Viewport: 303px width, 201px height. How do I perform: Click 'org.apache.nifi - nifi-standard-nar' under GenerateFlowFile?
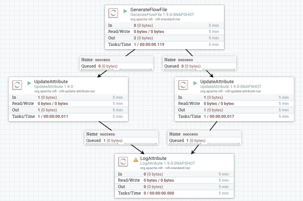(x=155, y=19)
